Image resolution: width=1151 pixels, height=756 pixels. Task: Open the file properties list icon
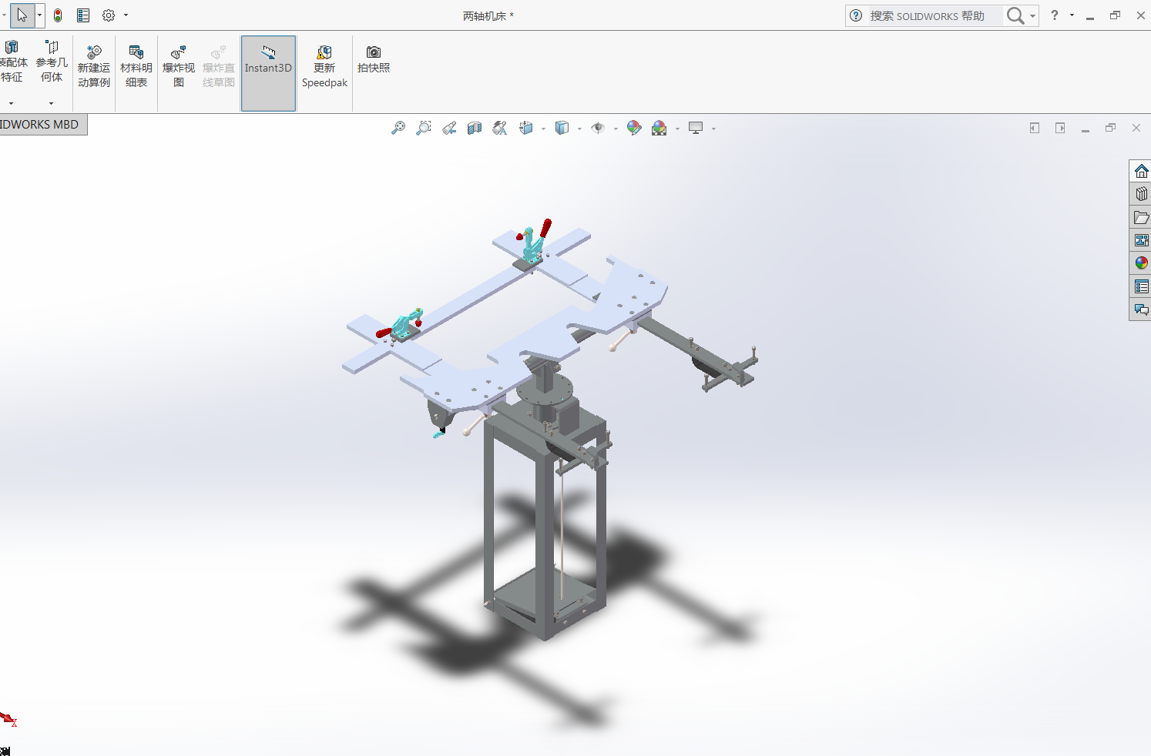[x=83, y=15]
